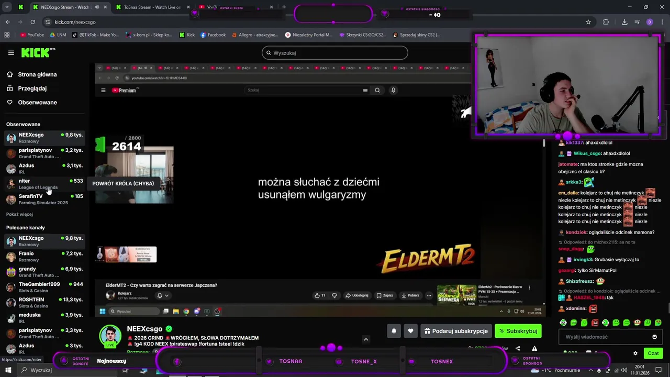Click the chat scrollbar
This screenshot has height=377, width=670.
pos(668,309)
